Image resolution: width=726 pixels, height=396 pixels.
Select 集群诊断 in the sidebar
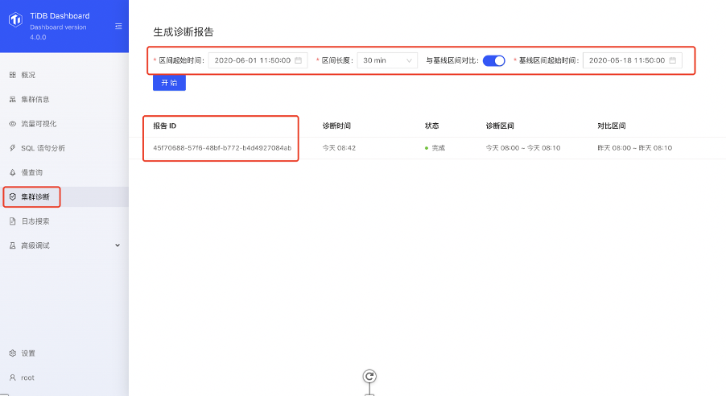(x=35, y=196)
